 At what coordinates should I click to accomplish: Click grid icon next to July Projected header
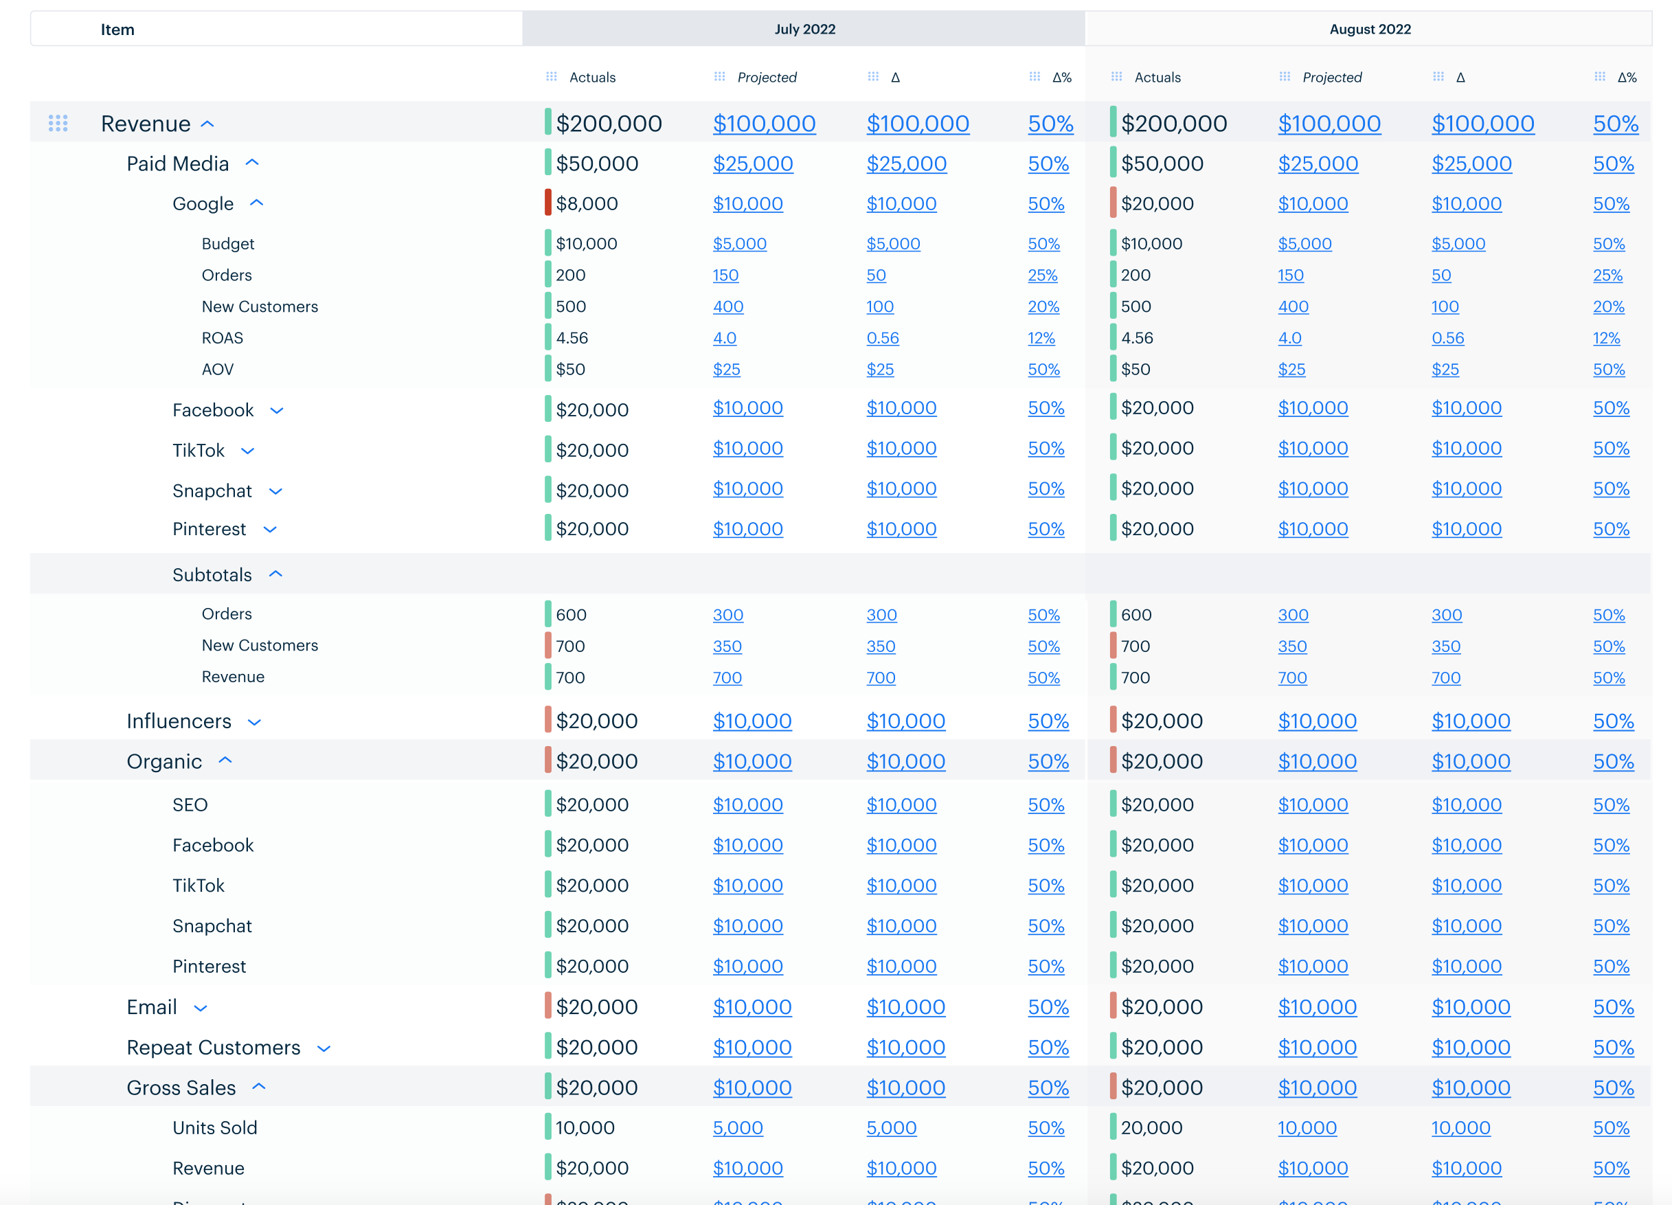click(719, 77)
